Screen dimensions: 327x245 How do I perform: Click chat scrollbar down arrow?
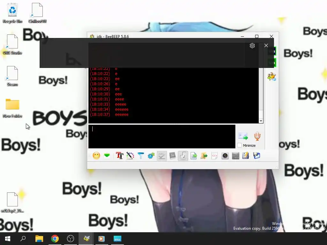(x=261, y=121)
